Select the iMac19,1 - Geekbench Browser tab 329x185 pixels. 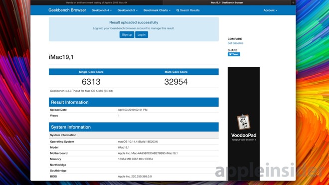pos(227,2)
